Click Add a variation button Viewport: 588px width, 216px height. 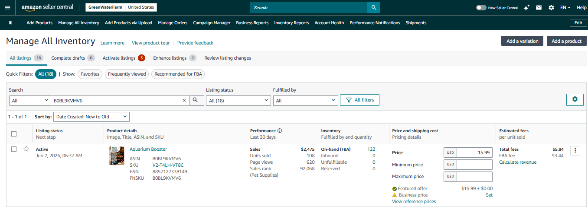pyautogui.click(x=522, y=41)
